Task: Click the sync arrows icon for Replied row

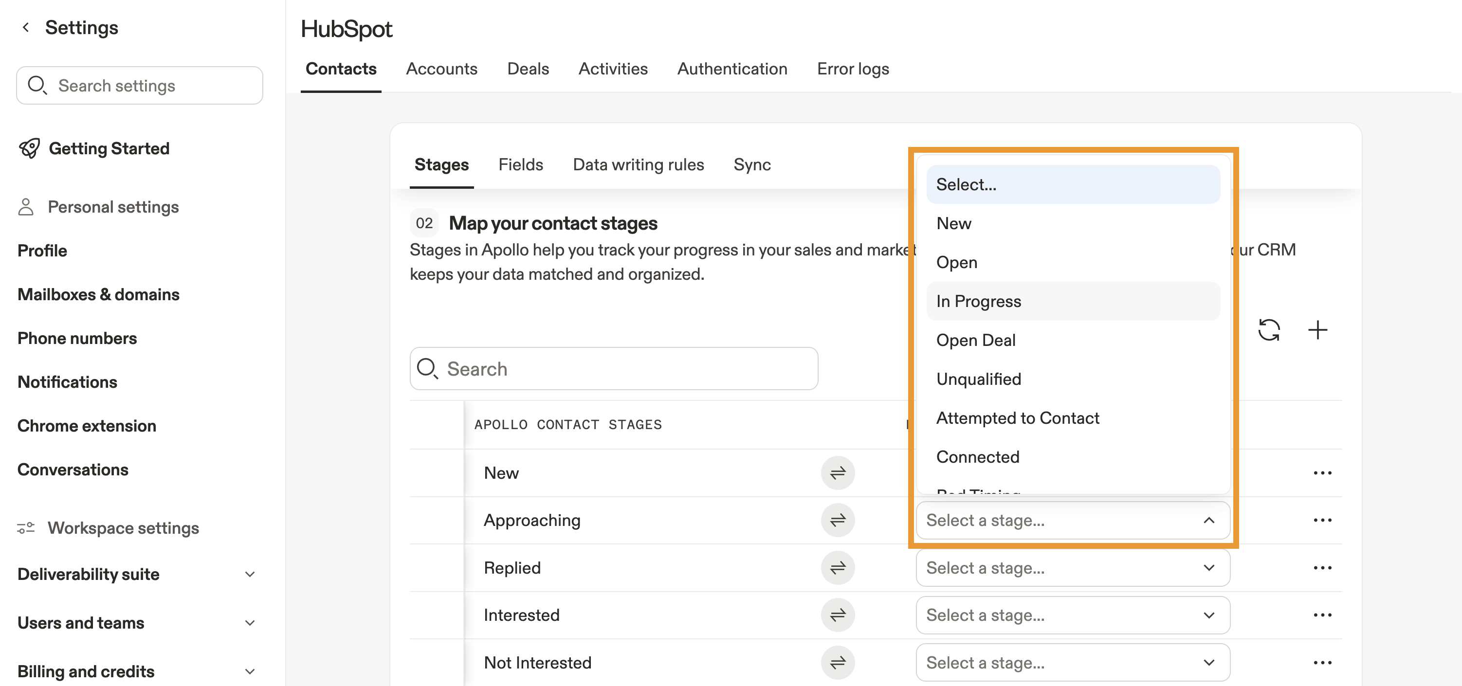Action: pos(838,567)
